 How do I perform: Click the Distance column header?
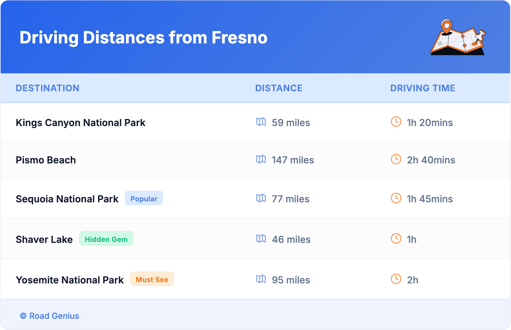pos(279,88)
